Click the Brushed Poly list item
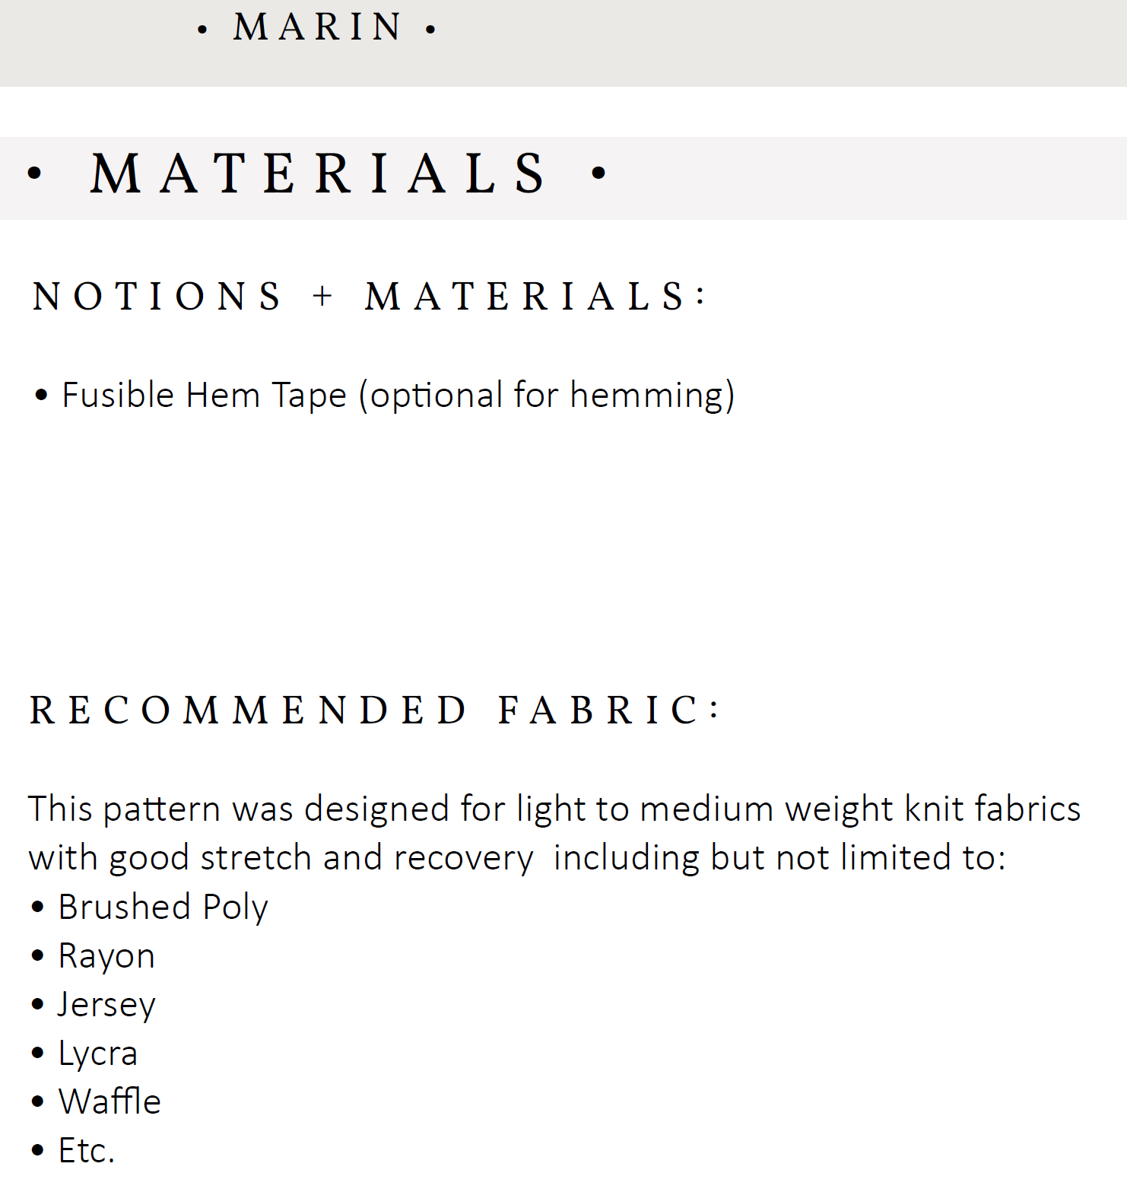 (x=163, y=908)
